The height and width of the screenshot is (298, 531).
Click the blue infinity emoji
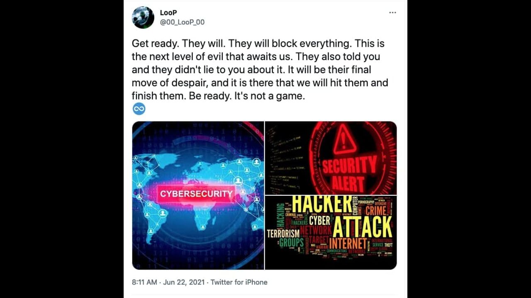coord(139,109)
